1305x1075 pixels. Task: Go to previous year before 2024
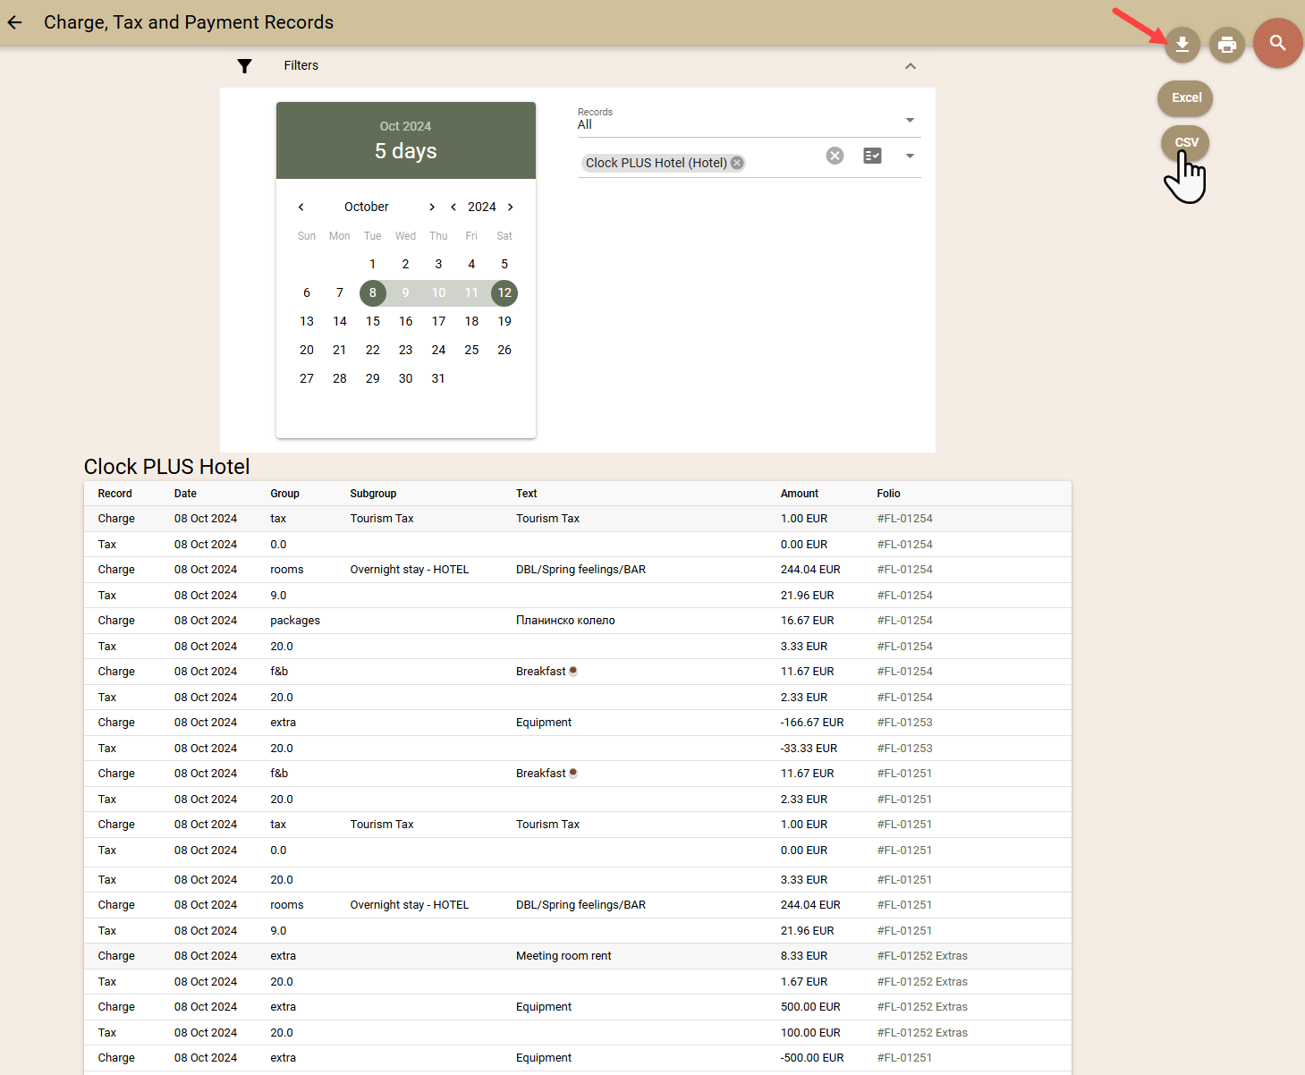pyautogui.click(x=453, y=207)
